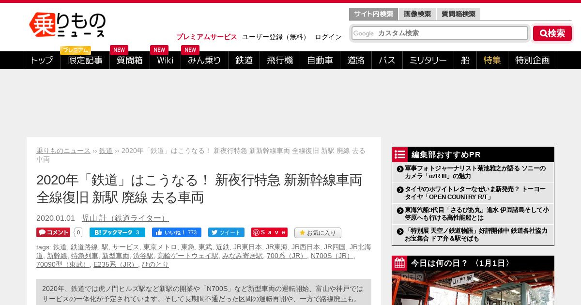The image size is (581, 305).
Task: Click calendar icon beside 今日は何の日？
Action: point(400,263)
